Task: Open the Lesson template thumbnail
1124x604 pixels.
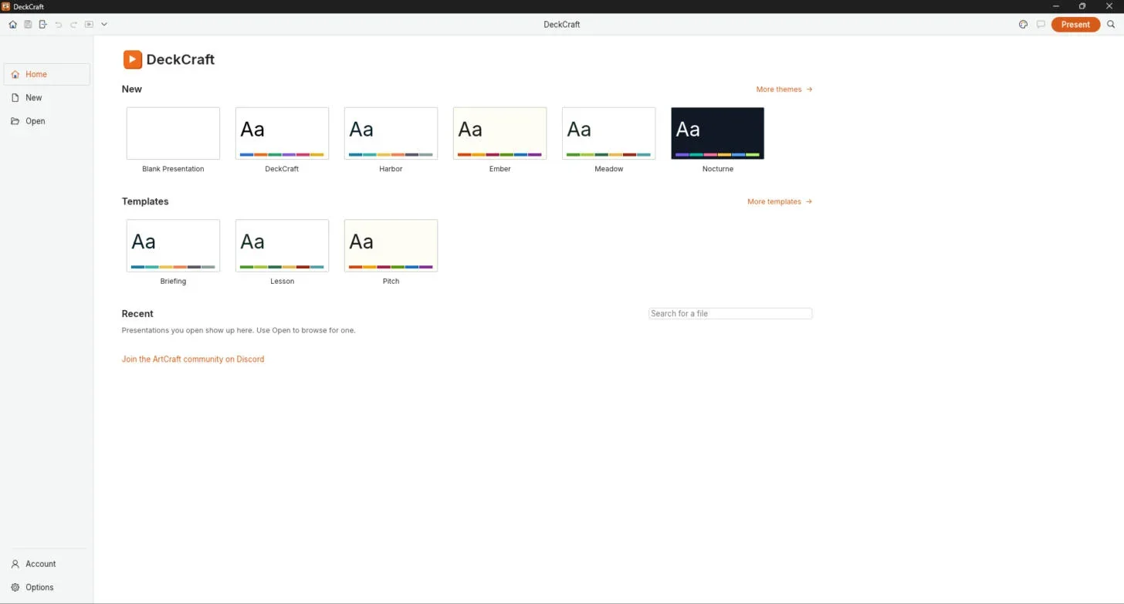Action: coord(282,245)
